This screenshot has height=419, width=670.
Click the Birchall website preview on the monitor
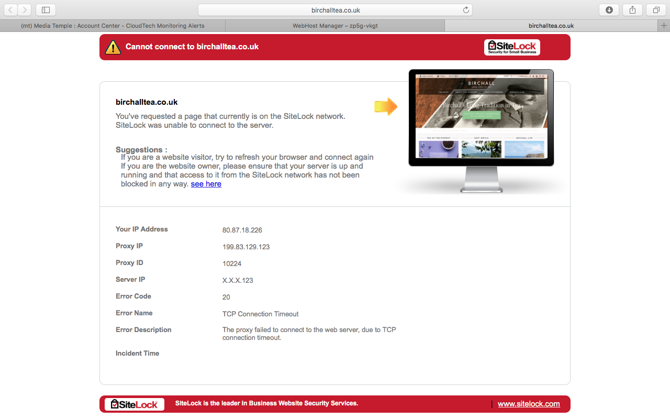click(481, 116)
